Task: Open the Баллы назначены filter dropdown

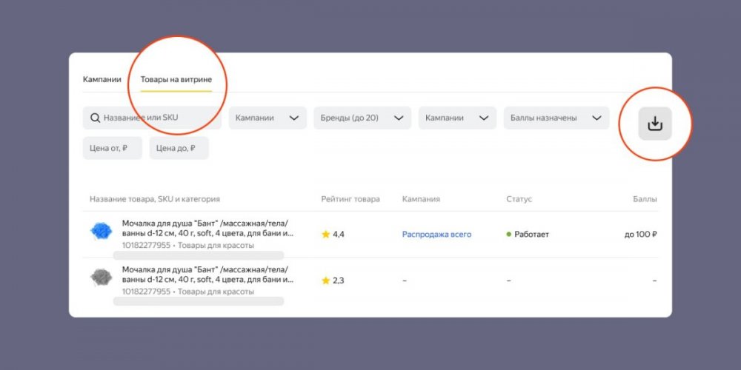Action: click(x=556, y=118)
